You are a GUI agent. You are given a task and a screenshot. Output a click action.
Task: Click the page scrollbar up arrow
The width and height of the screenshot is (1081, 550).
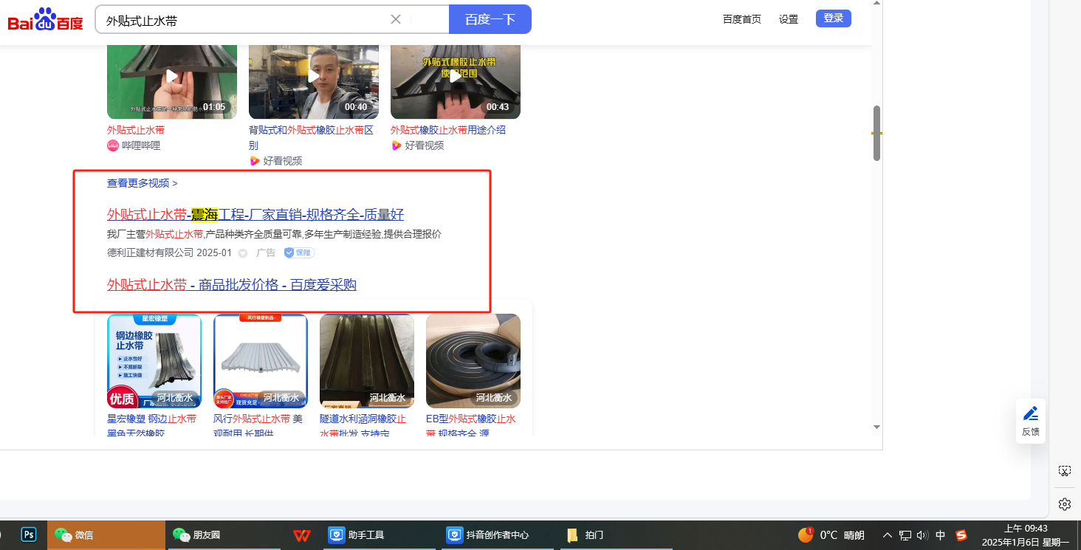[x=876, y=3]
